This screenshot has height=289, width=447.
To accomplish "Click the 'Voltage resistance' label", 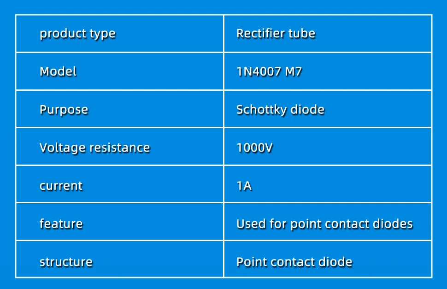I will pos(94,147).
